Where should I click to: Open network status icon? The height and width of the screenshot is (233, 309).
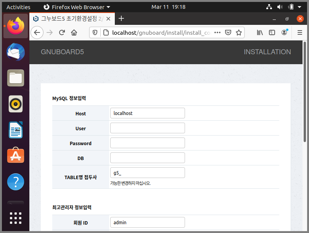[x=269, y=7]
